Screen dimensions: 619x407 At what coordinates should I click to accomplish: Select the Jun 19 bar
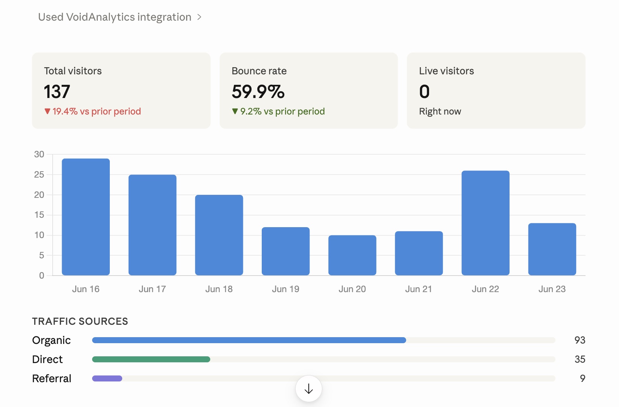[286, 251]
